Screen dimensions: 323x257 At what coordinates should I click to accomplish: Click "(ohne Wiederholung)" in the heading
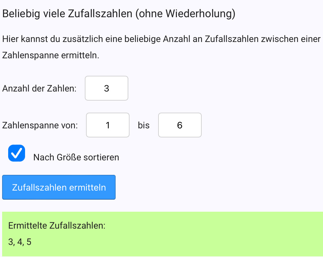point(185,14)
